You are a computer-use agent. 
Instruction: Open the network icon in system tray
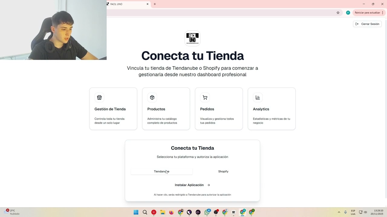(x=361, y=212)
